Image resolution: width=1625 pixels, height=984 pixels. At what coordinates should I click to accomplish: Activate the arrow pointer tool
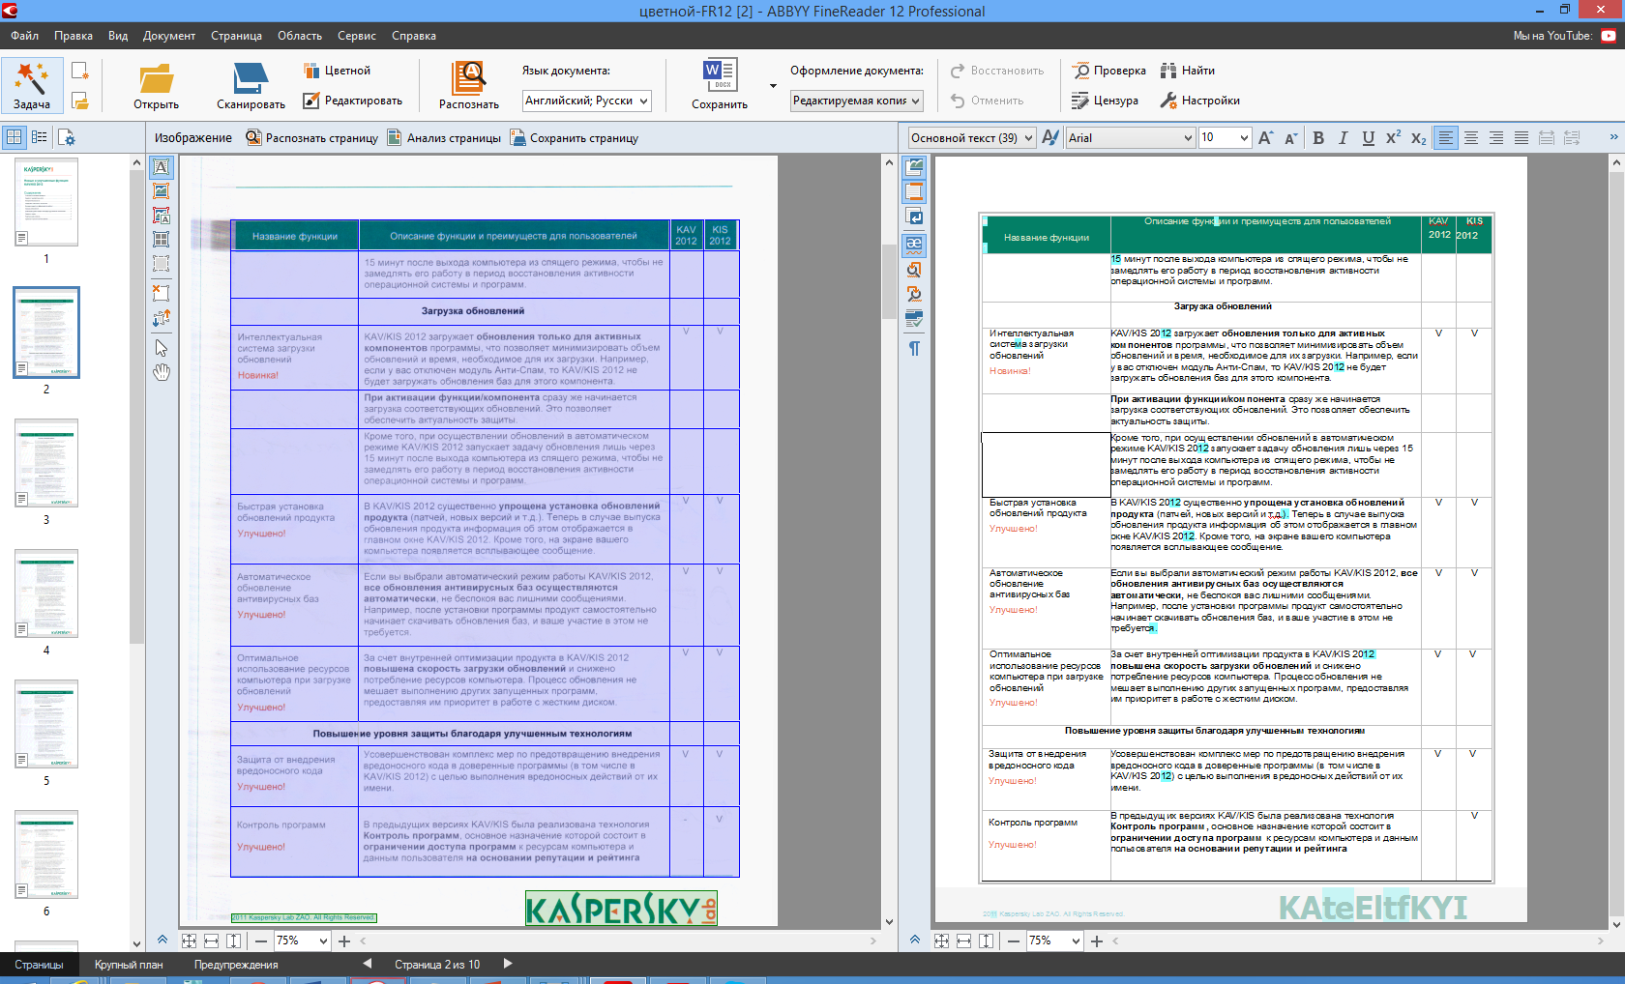coord(162,348)
